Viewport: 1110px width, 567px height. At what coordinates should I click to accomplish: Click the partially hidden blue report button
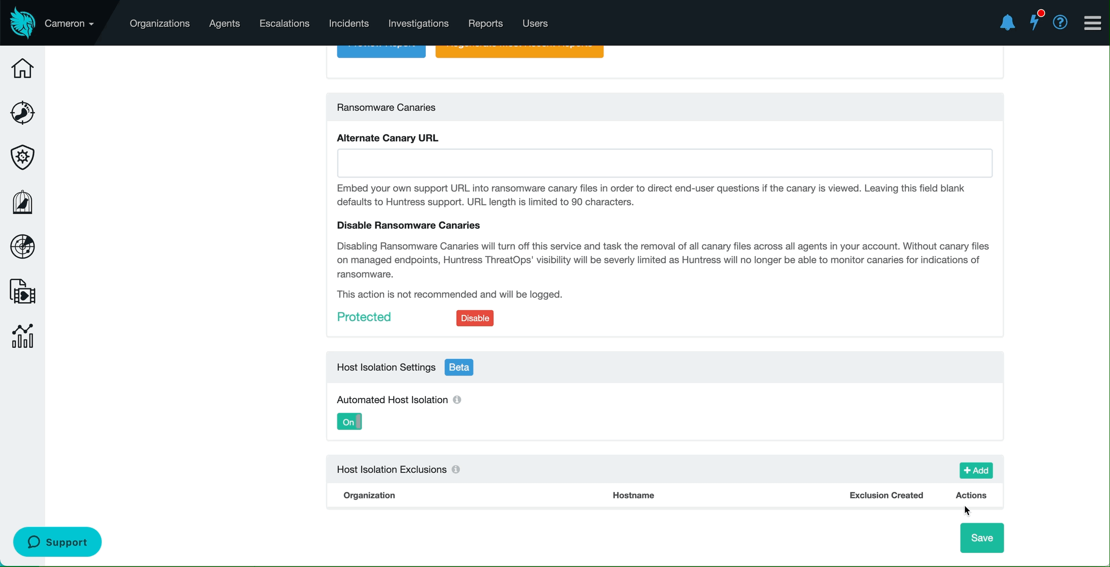(381, 51)
